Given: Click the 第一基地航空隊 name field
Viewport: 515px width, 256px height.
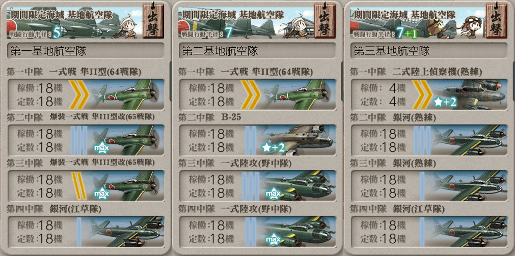Looking at the screenshot, I should pos(86,51).
